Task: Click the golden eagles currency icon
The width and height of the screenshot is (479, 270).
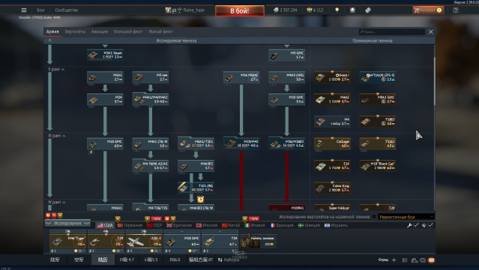Action: (x=310, y=10)
